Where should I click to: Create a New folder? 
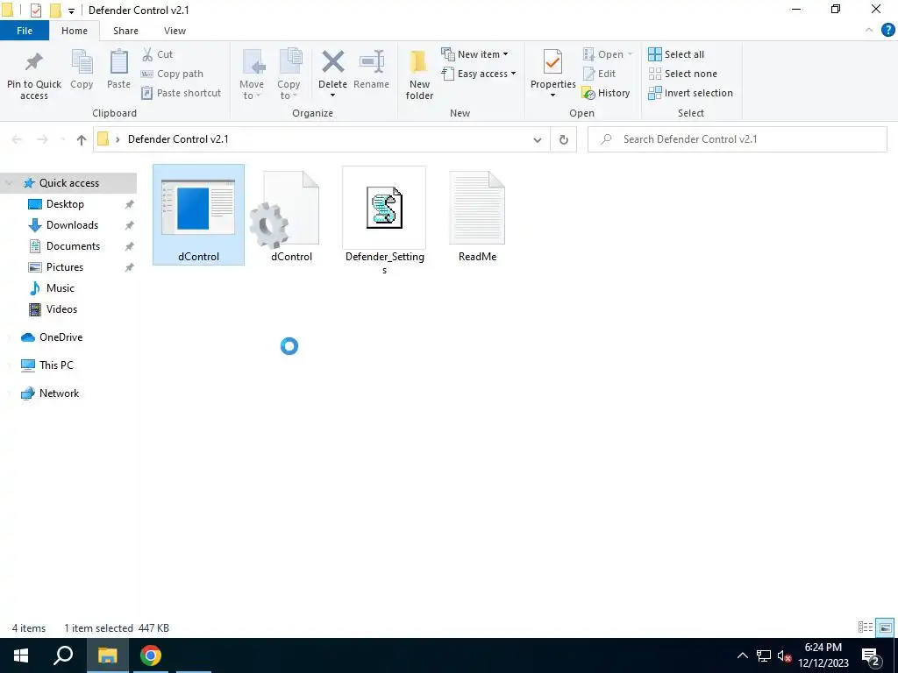pyautogui.click(x=419, y=75)
